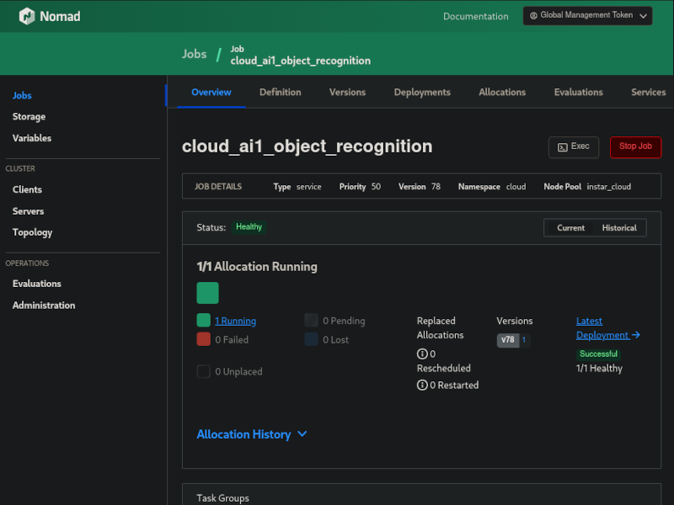Expand the Allocation History section
The width and height of the screenshot is (674, 505).
click(252, 434)
